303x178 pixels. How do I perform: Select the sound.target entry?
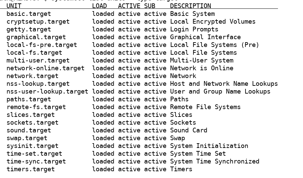click(29, 130)
